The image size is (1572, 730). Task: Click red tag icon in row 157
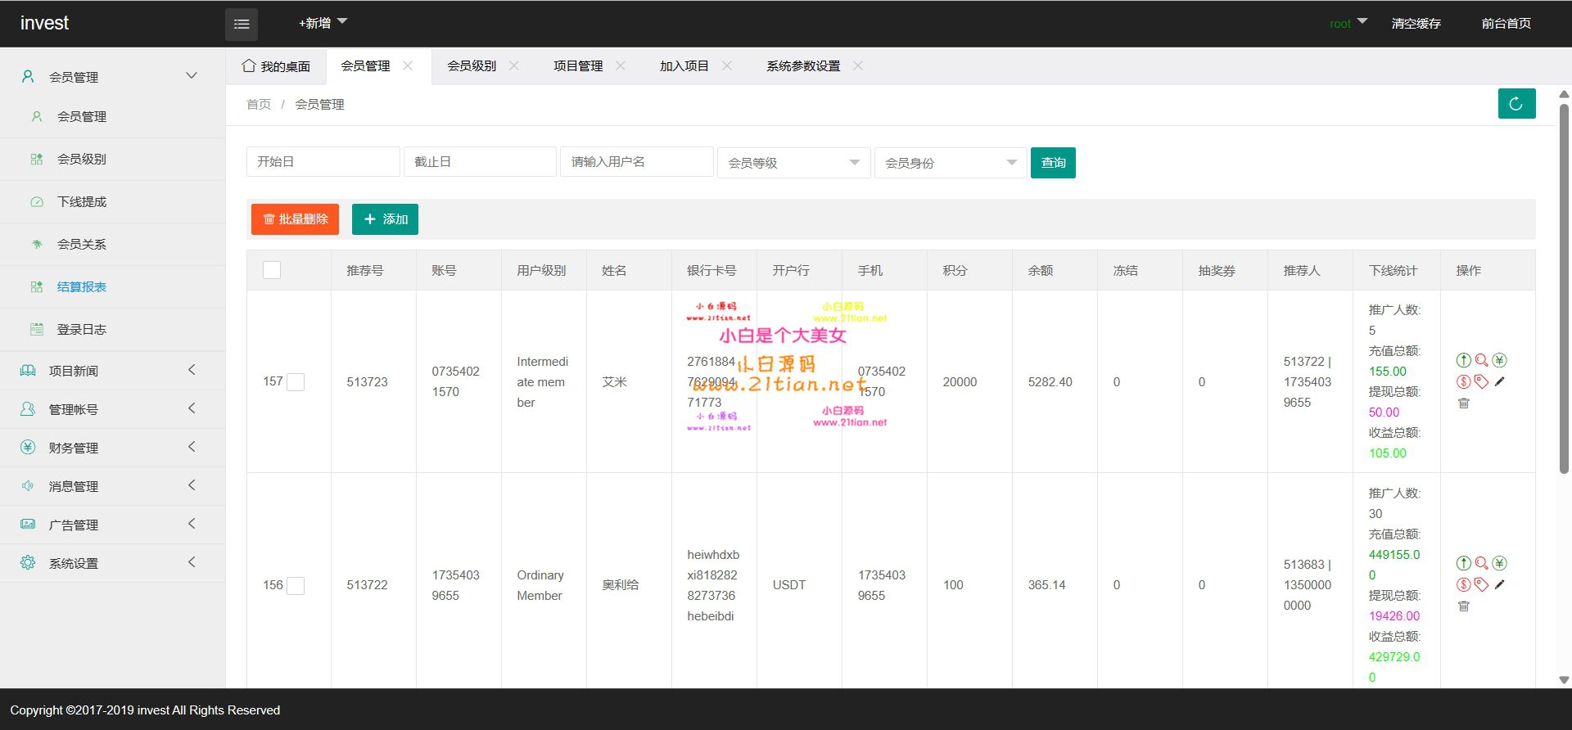[x=1482, y=381]
